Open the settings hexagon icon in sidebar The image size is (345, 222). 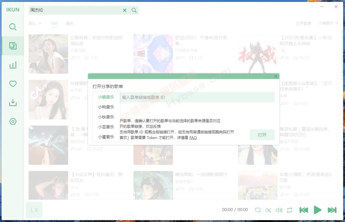click(x=13, y=121)
